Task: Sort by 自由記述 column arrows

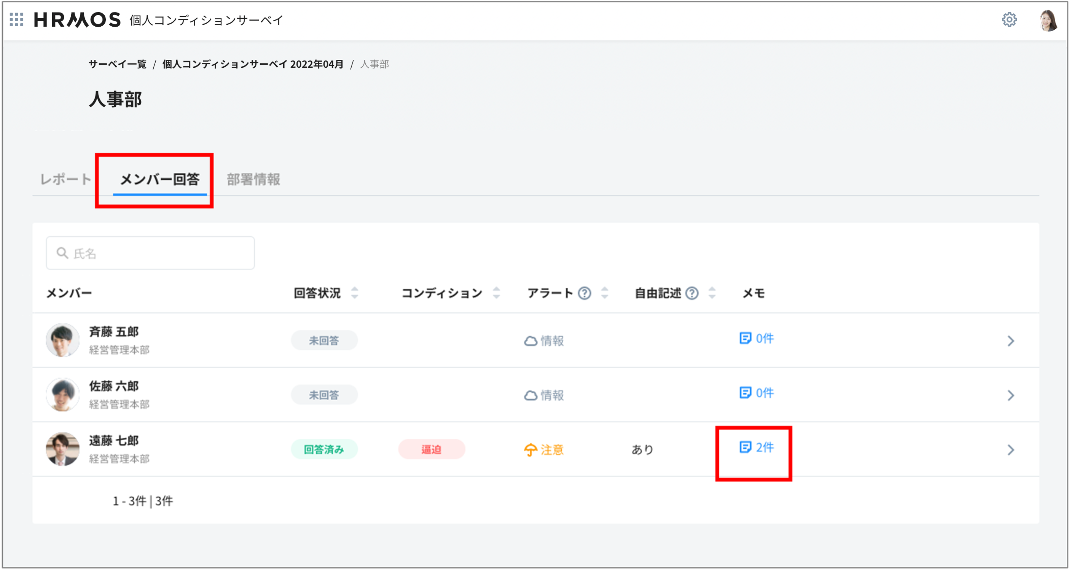Action: pos(712,293)
